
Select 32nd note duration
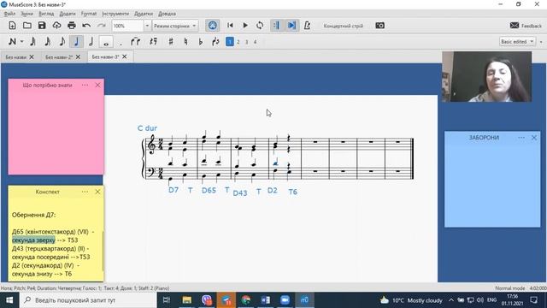point(32,42)
